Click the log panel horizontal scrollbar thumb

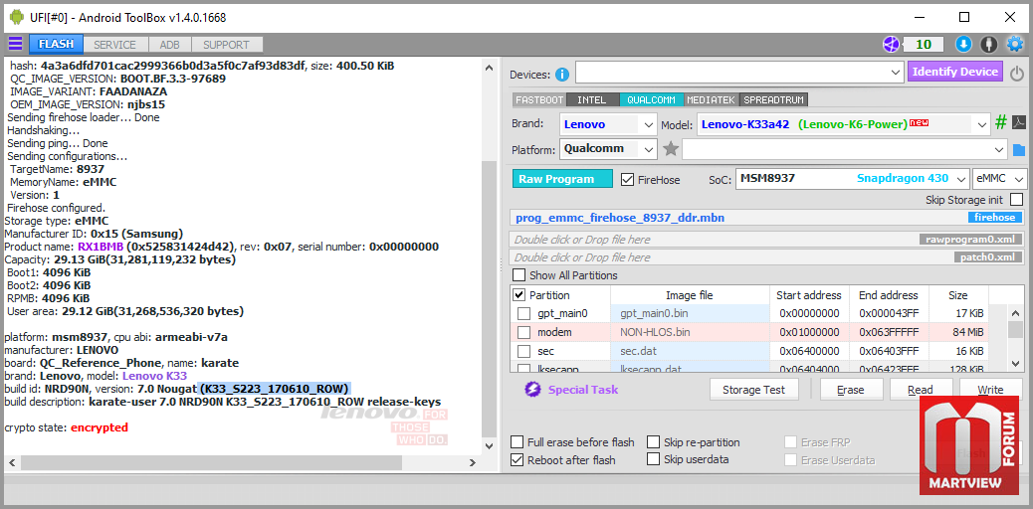tap(211, 463)
